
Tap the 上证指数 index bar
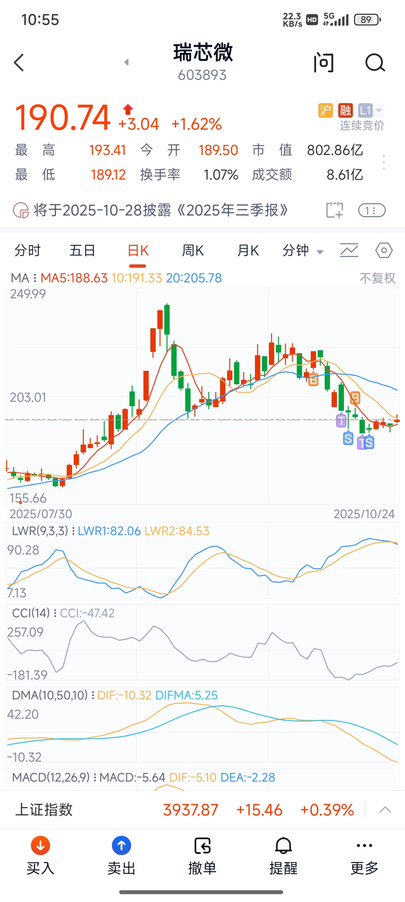tap(202, 810)
